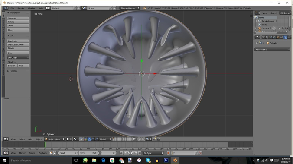Screen dimensions: 293x164
Task: Select the translate manipulator icon
Action: (89, 139)
